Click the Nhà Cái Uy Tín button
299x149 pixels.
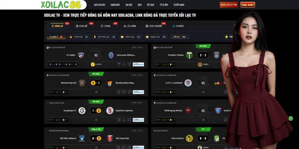[x=229, y=5]
